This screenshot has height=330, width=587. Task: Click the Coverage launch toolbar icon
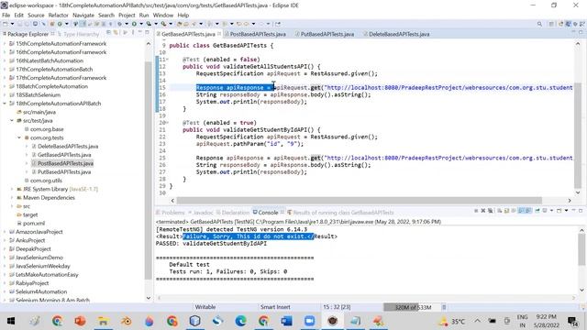(x=149, y=24)
